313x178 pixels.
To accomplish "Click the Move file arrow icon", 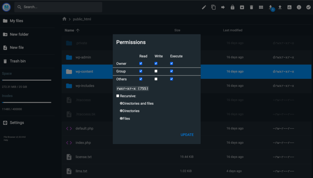I will tap(223, 7).
